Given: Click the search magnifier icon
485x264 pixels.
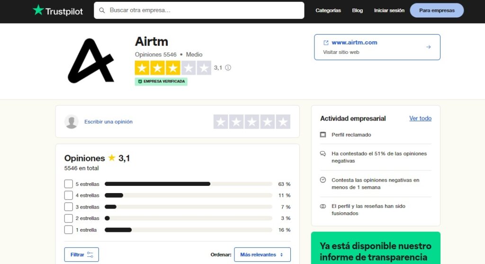Looking at the screenshot, I should point(102,10).
